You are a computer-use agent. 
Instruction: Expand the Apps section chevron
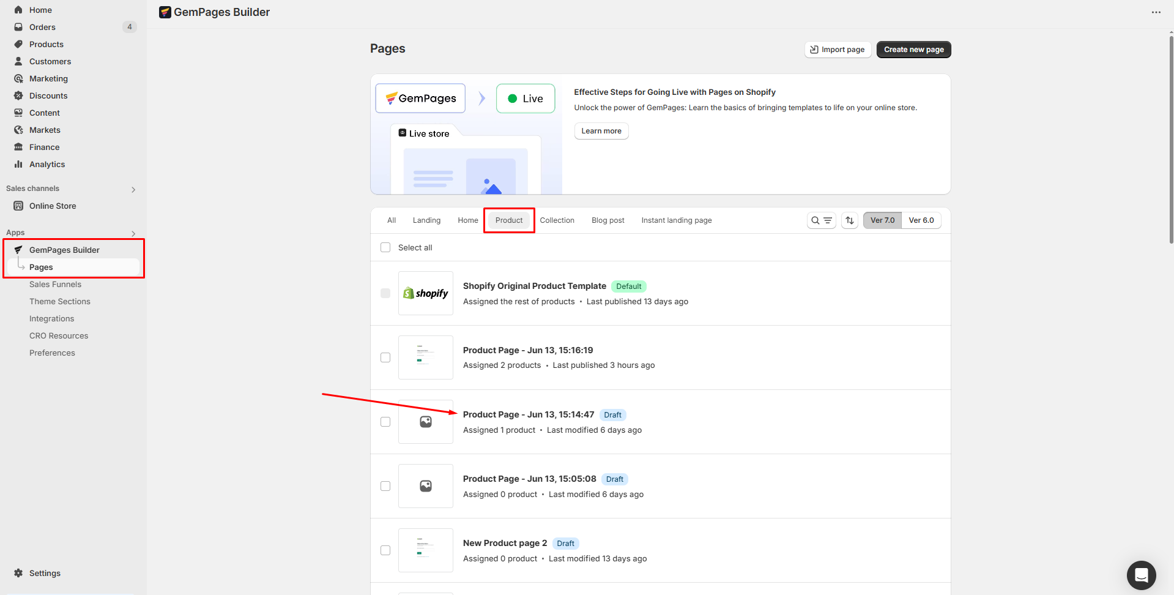[x=133, y=233]
